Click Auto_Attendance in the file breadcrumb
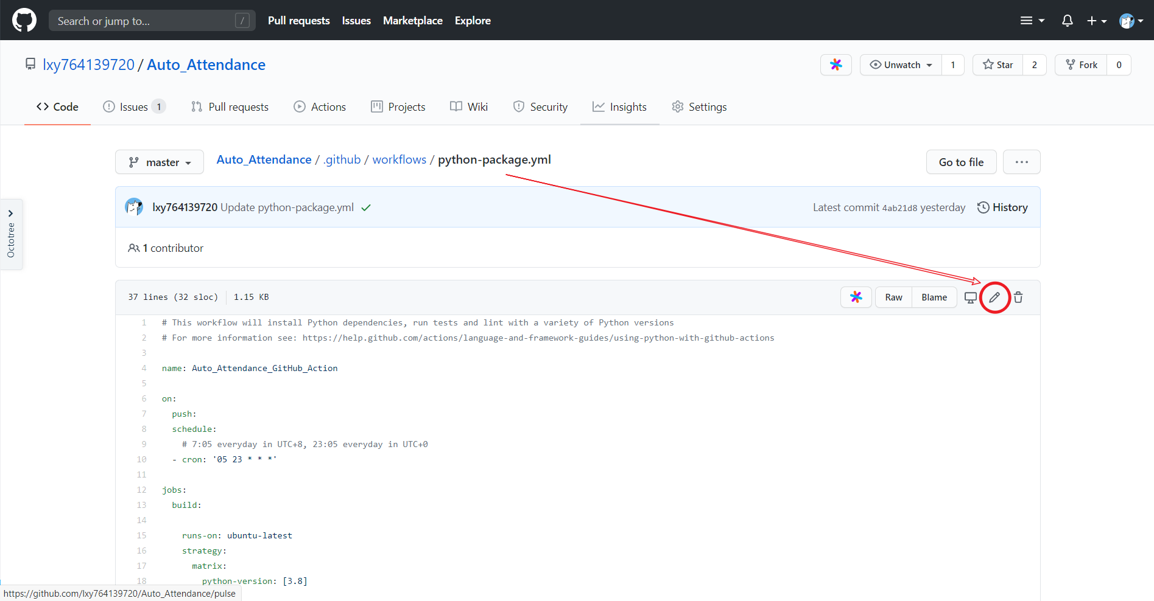 click(264, 159)
